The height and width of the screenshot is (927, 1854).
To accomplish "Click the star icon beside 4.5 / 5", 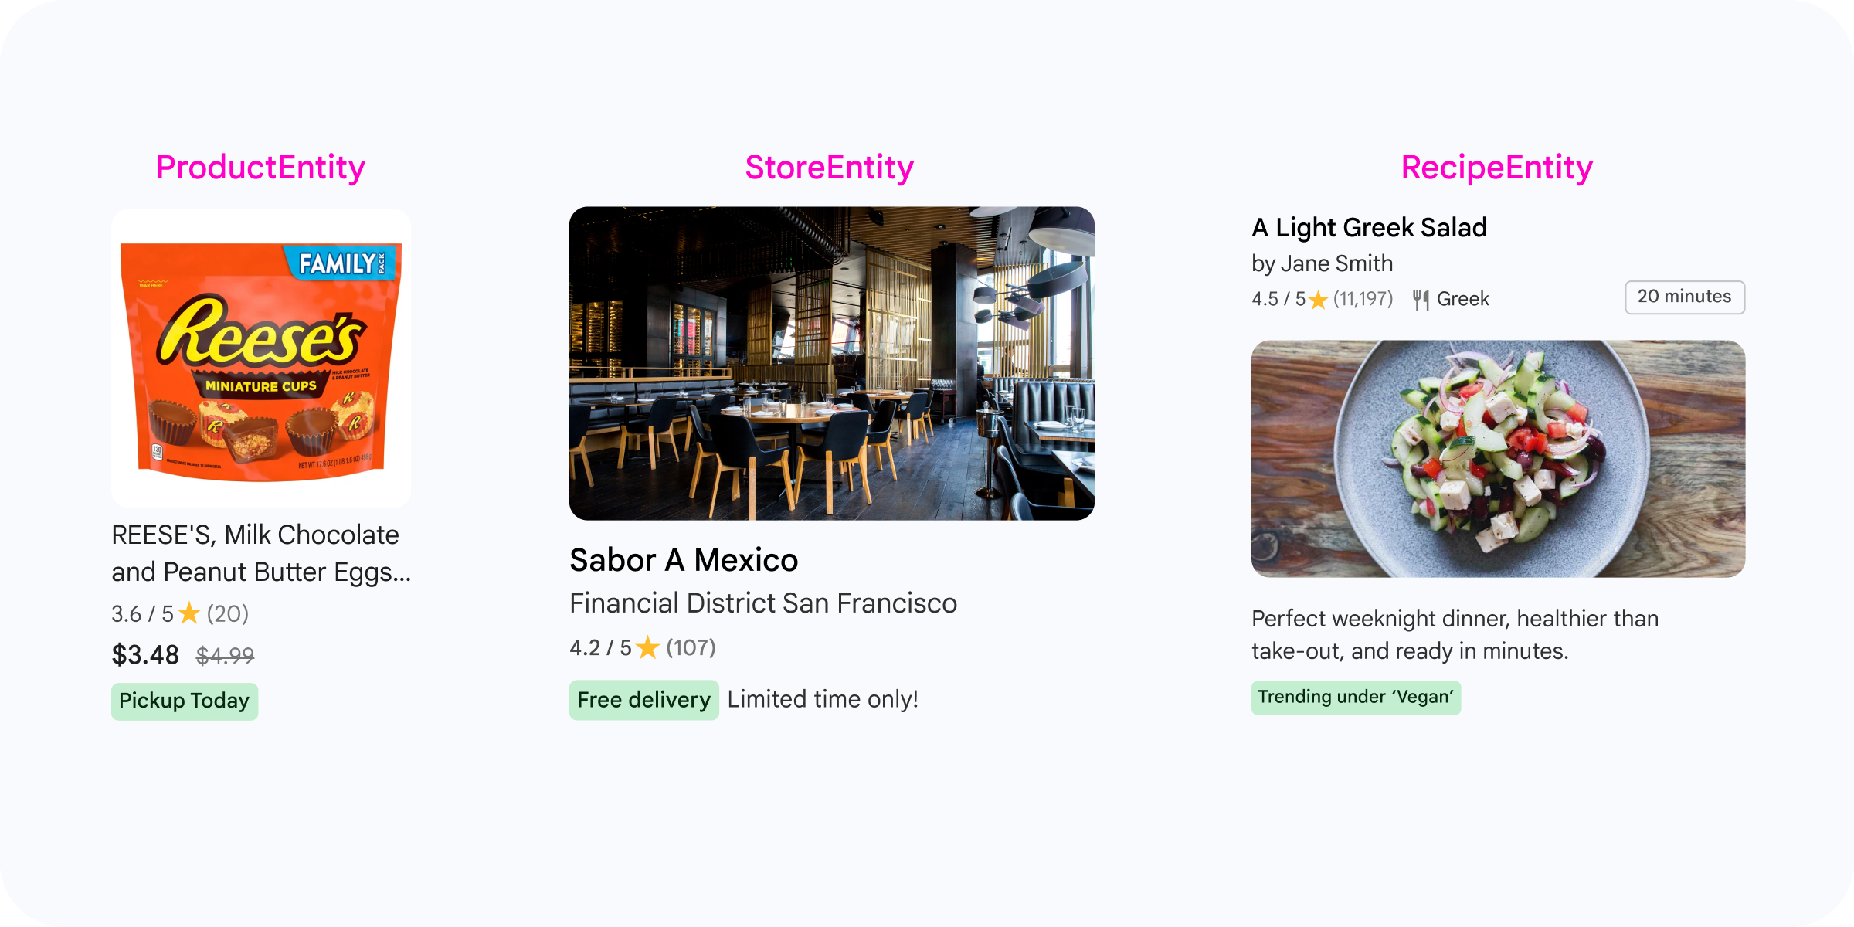I will pyautogui.click(x=1318, y=300).
